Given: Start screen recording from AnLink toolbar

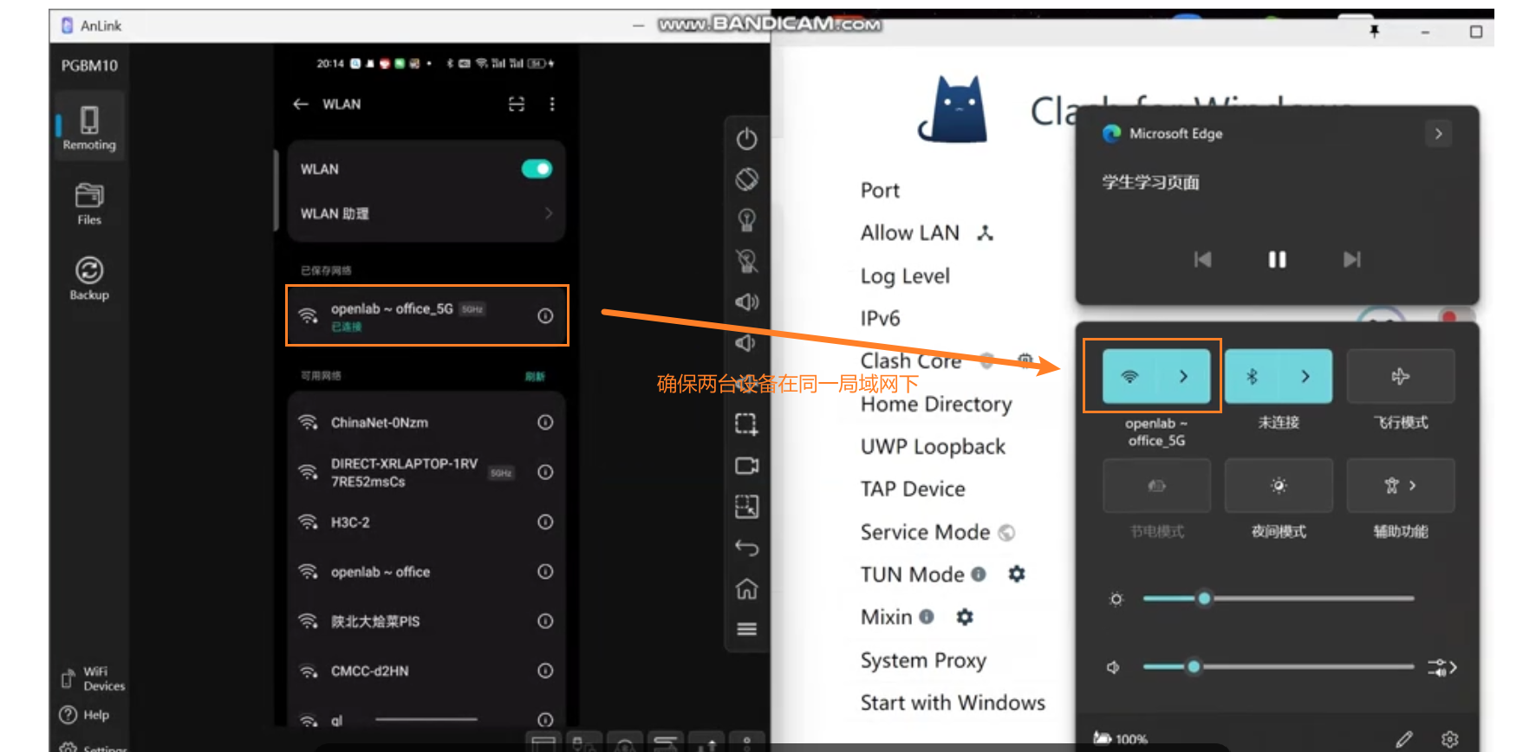Looking at the screenshot, I should click(747, 466).
